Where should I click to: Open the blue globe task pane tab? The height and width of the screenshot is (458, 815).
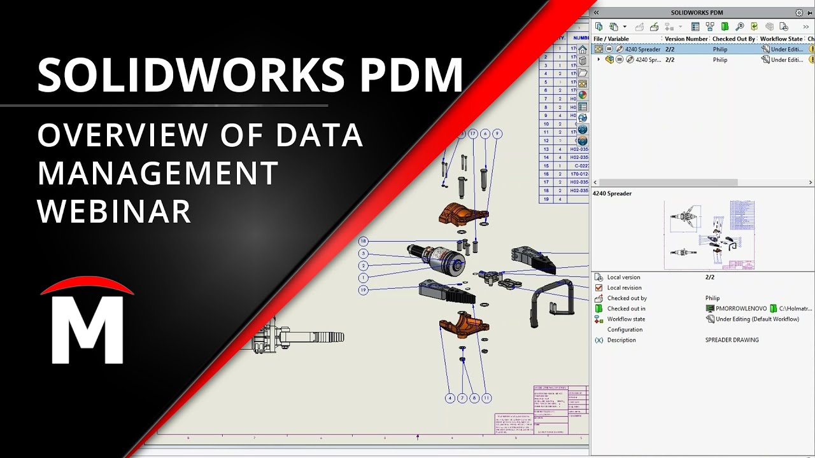coord(583,130)
